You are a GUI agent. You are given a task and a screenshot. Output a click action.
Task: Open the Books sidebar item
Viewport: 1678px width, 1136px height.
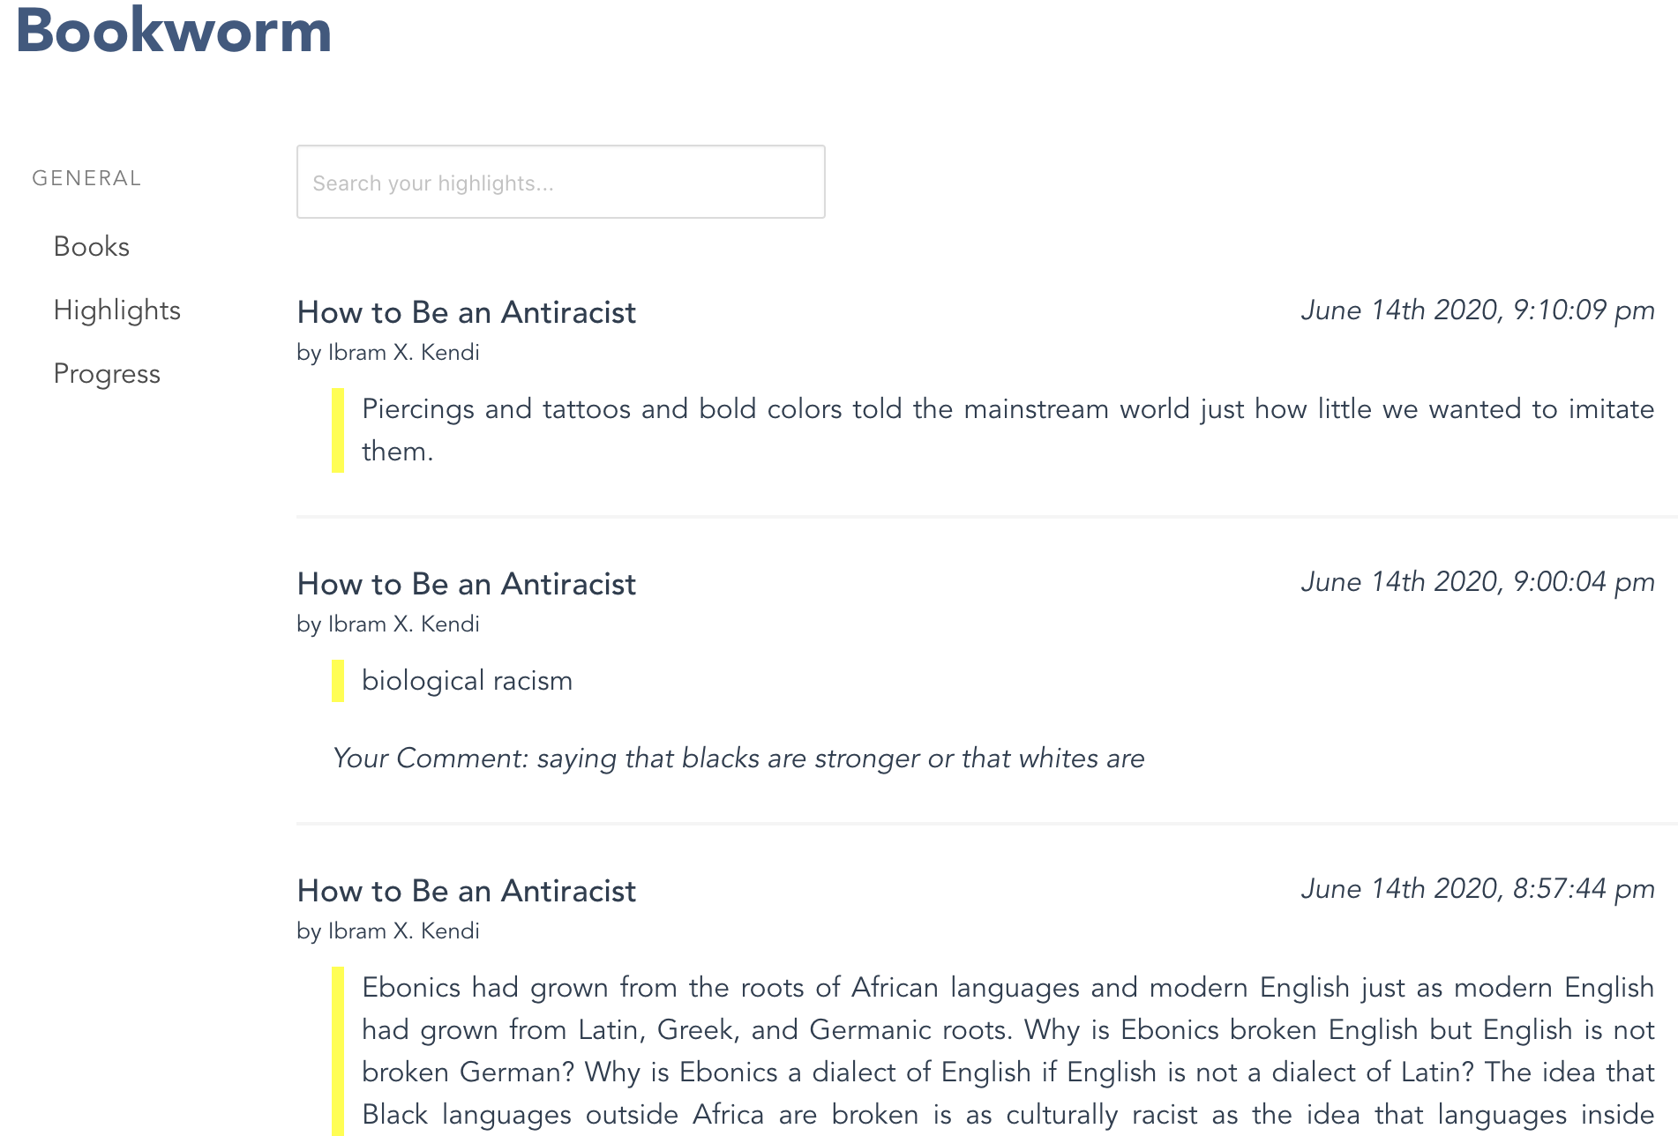click(x=92, y=247)
